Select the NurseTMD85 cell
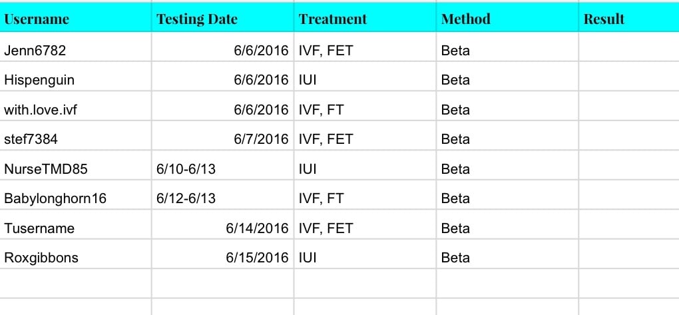Image resolution: width=679 pixels, height=315 pixels. (45, 169)
